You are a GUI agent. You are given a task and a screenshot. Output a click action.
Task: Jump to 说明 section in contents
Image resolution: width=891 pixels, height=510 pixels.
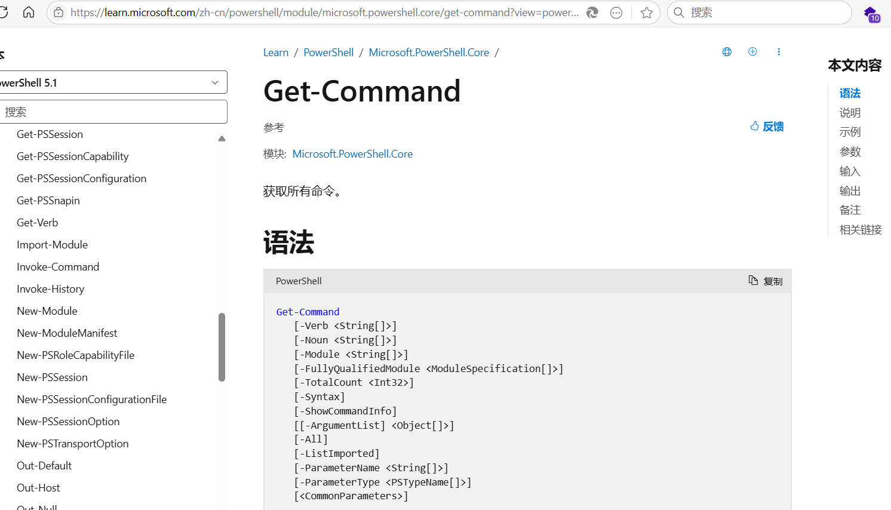tap(850, 113)
